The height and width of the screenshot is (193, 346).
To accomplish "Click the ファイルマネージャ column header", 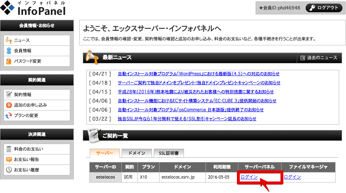I will [308, 167].
